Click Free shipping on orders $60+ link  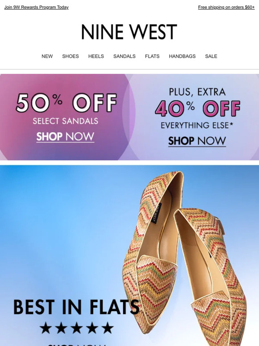226,7
